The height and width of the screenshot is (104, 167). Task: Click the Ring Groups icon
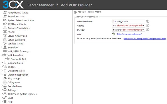point(5,78)
